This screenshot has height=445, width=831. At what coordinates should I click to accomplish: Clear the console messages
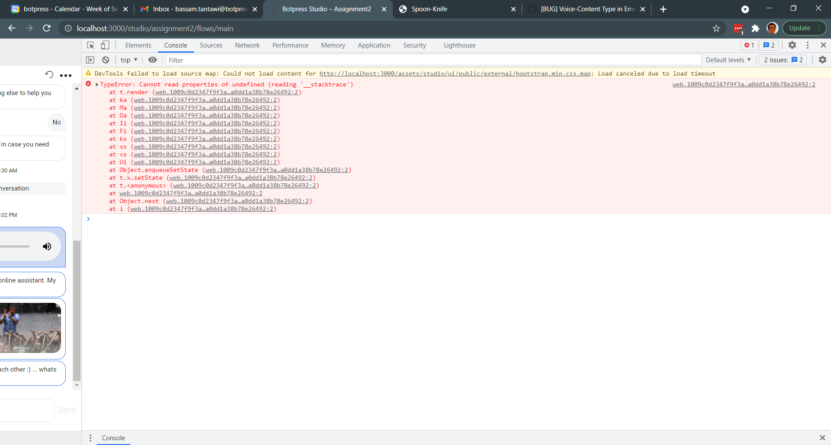click(105, 60)
